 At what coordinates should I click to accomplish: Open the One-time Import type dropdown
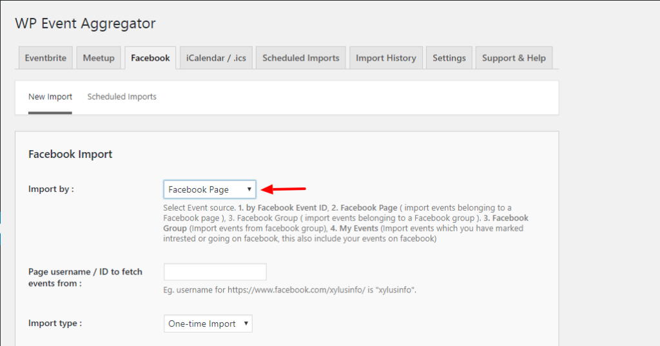208,323
